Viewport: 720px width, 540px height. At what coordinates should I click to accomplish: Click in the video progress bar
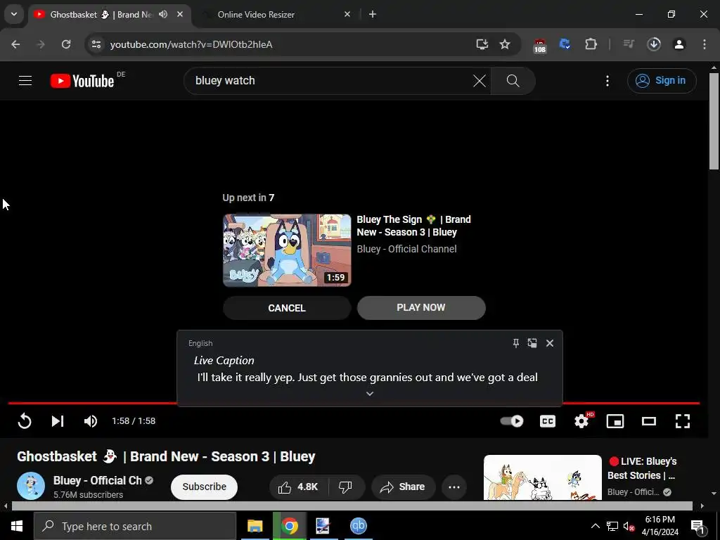pyautogui.click(x=354, y=403)
